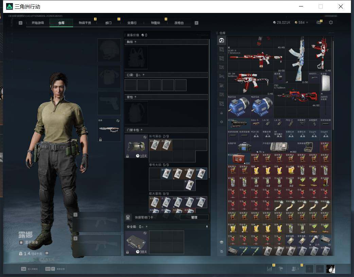Click the empty helmet slot

coord(109,50)
